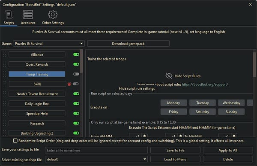Screen dimensions: 257x166
Task: Turn off the Research script toggle
Action: coord(76,123)
